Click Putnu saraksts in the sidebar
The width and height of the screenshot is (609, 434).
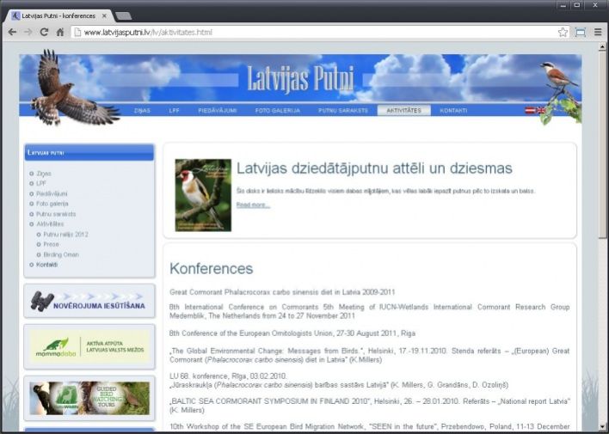pyautogui.click(x=56, y=214)
